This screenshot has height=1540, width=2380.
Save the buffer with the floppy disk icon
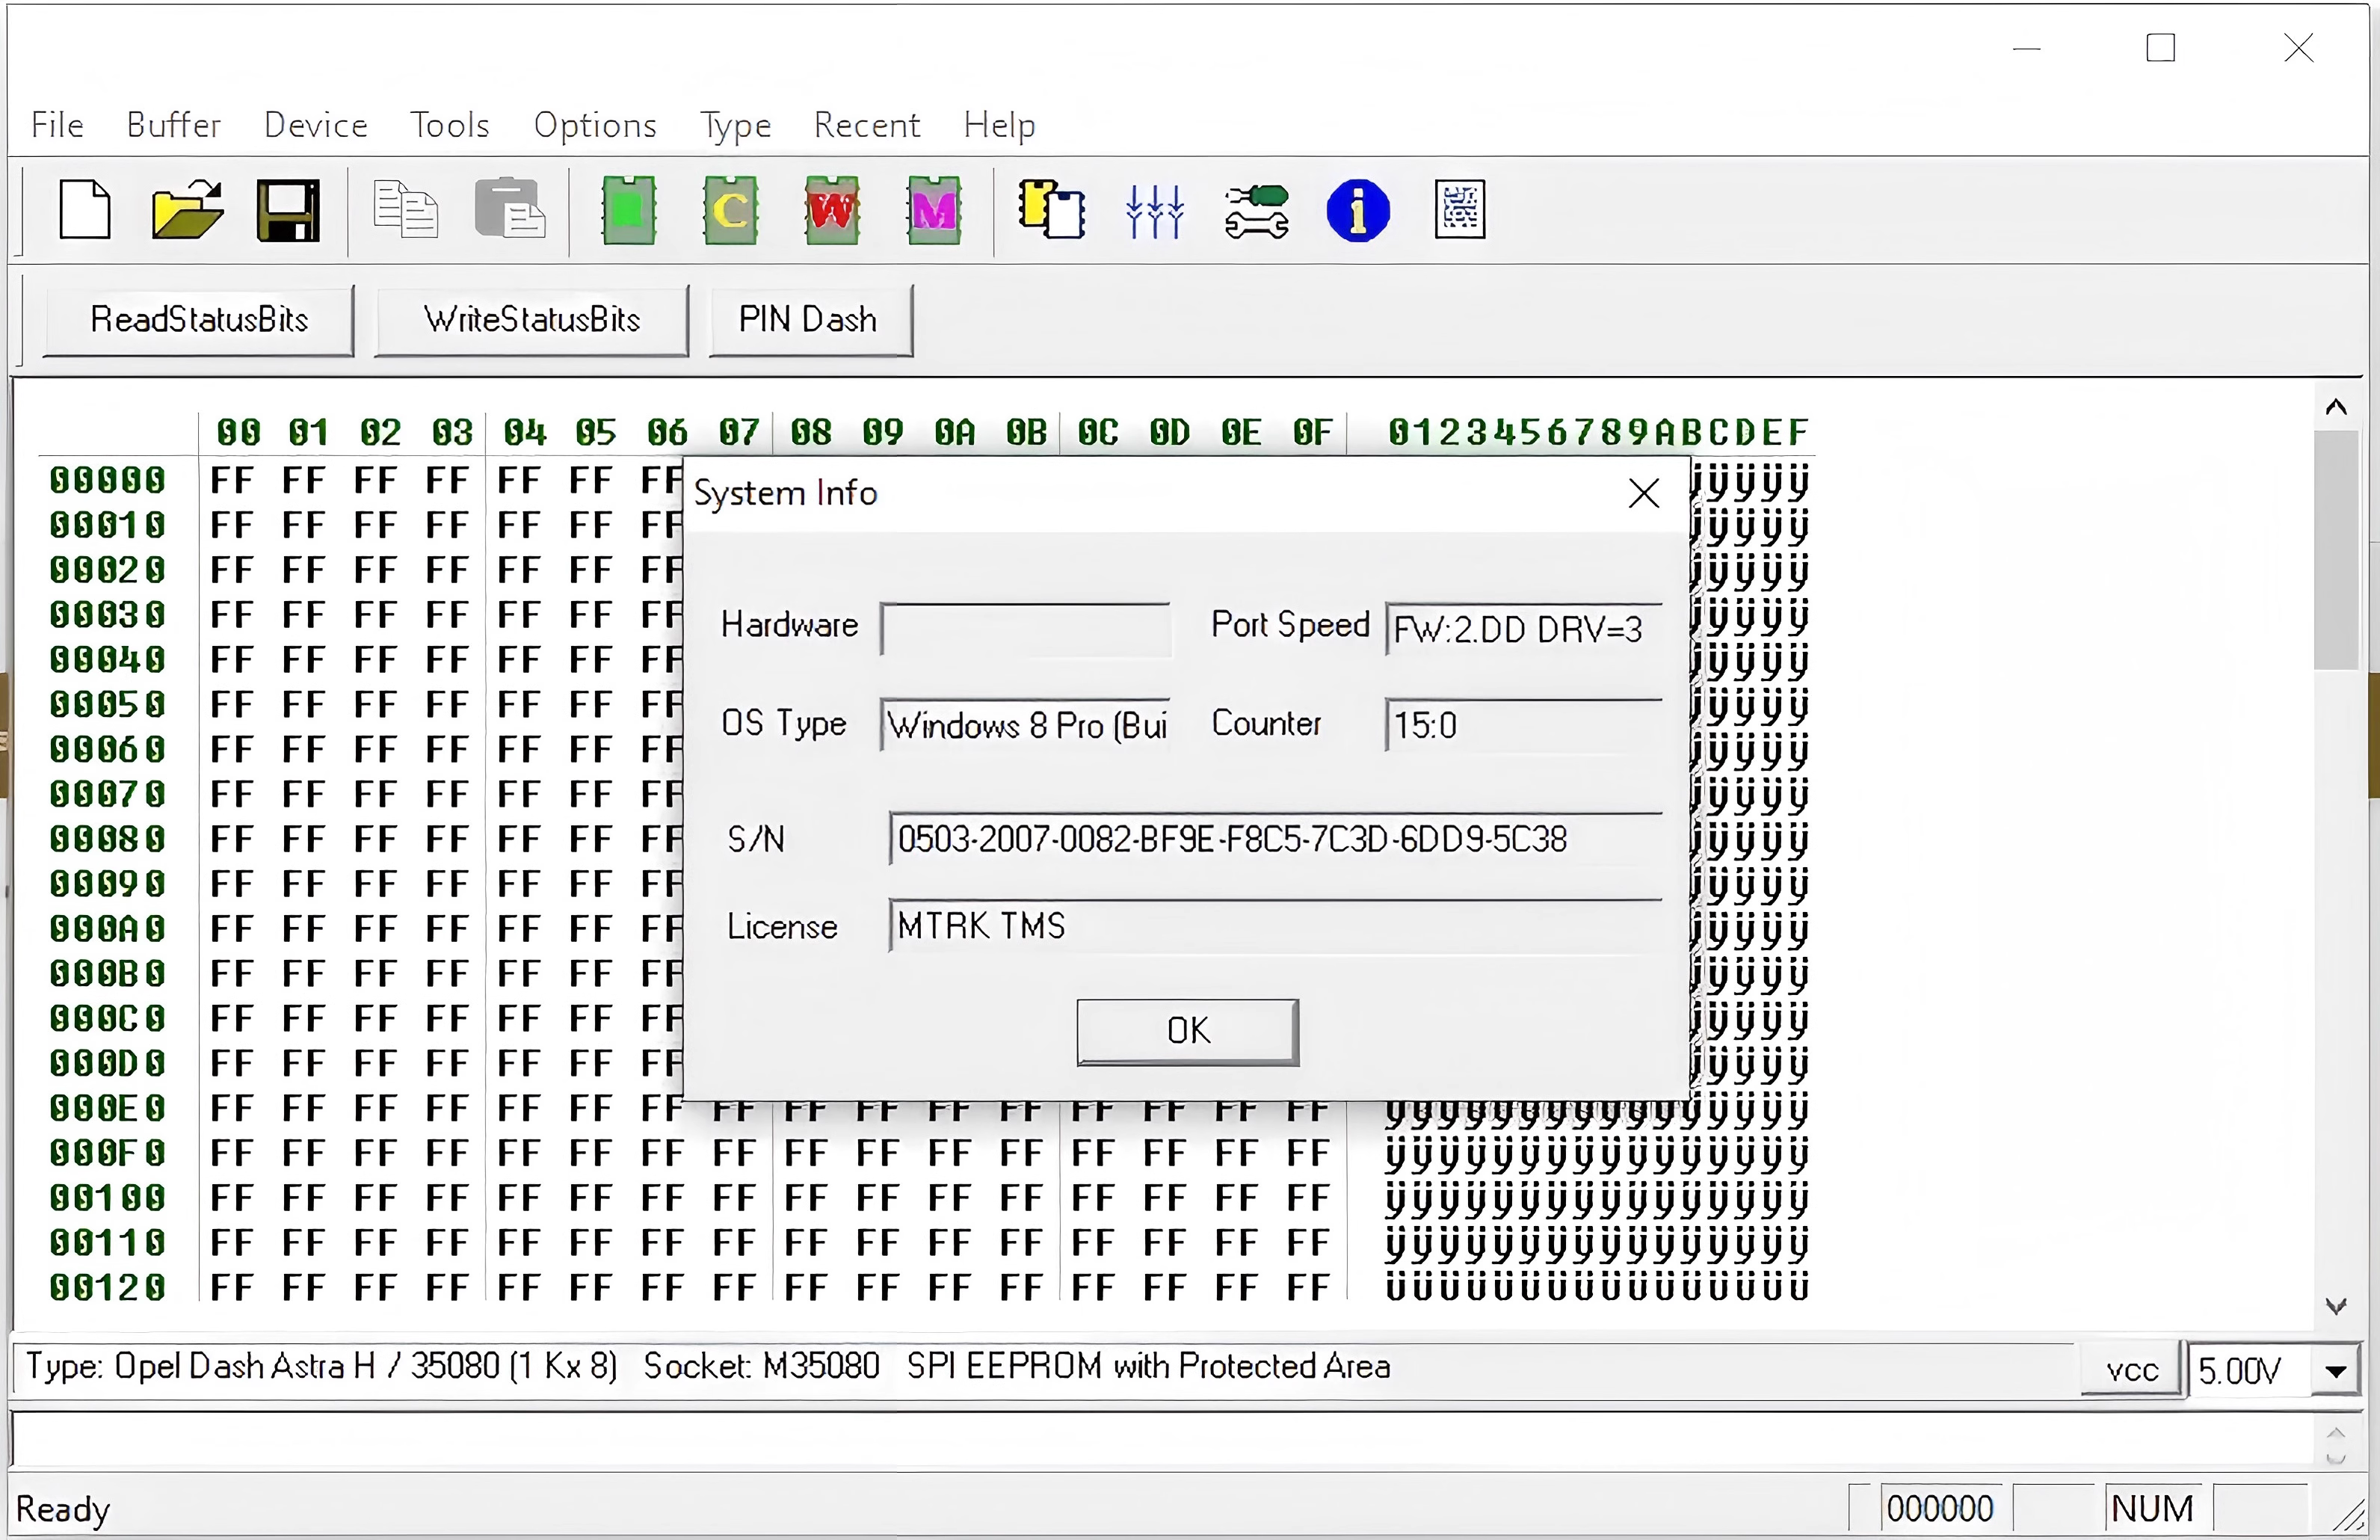point(289,210)
